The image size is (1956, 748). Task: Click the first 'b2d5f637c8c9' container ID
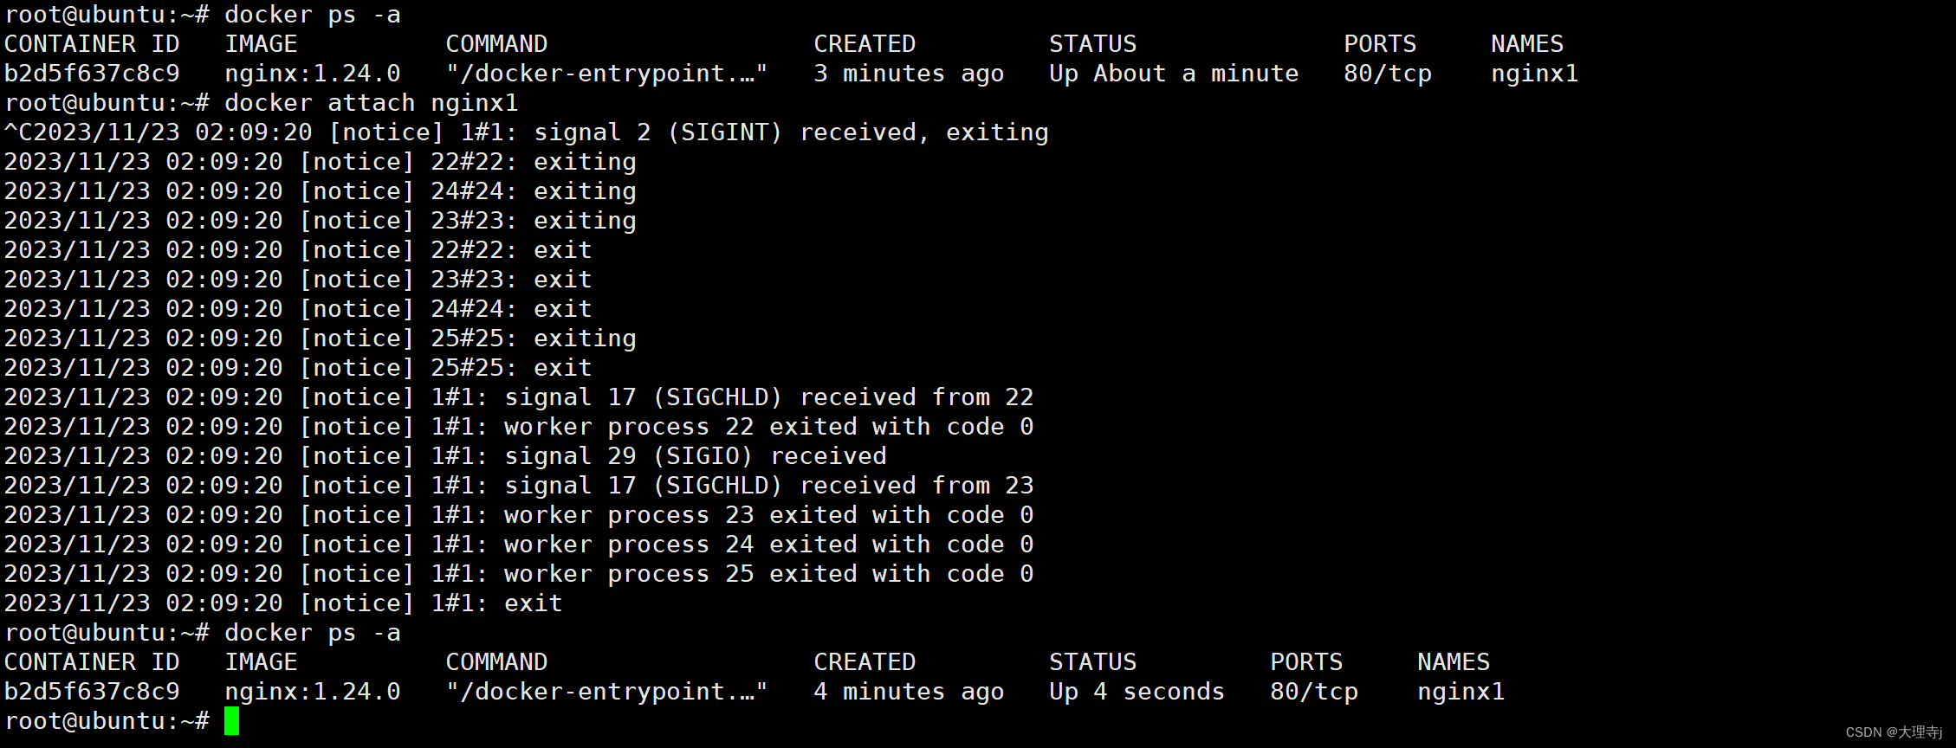click(x=92, y=74)
